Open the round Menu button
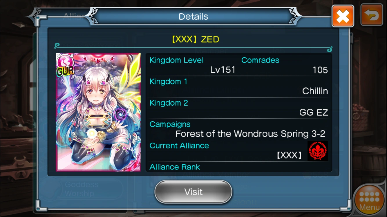This screenshot has height=217, width=387. 369,200
